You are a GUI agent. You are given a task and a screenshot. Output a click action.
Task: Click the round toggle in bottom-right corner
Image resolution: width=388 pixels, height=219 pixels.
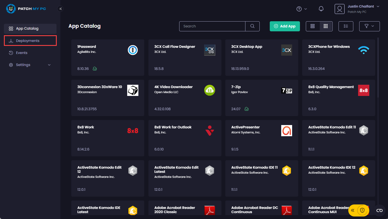tap(379, 210)
